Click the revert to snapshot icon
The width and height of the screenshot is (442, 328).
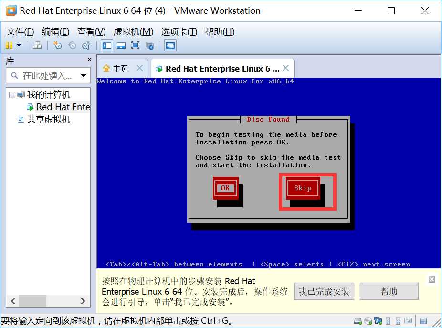tap(72, 45)
